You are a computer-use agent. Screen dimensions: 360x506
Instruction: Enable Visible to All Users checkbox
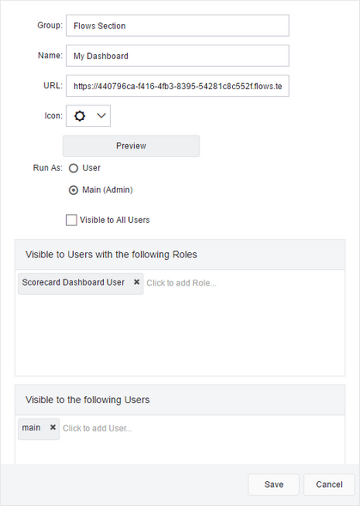[x=71, y=220]
